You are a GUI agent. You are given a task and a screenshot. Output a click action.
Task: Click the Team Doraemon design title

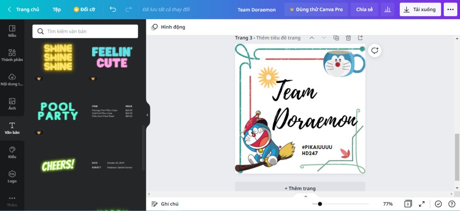[257, 10]
